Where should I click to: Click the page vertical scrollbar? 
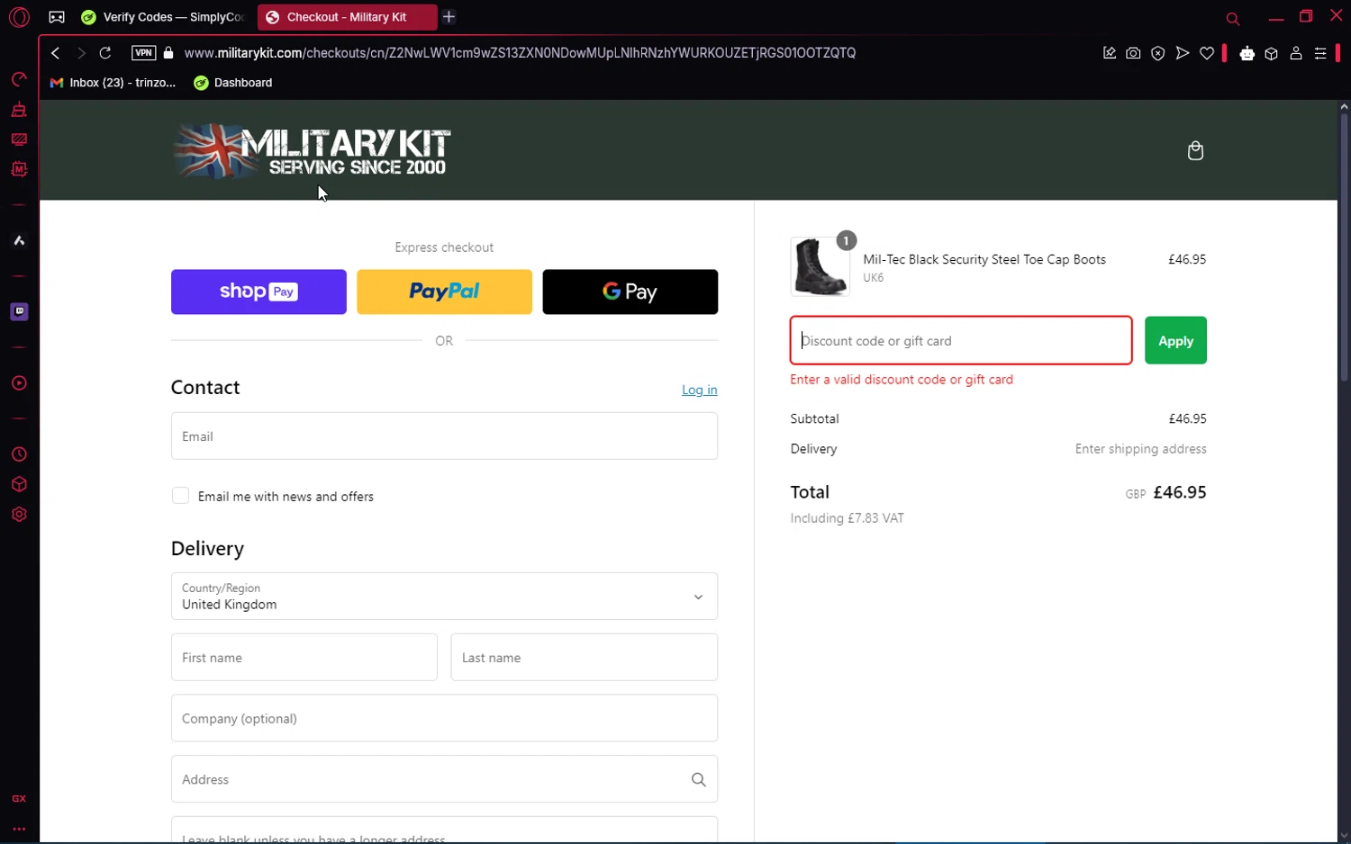1344,247
